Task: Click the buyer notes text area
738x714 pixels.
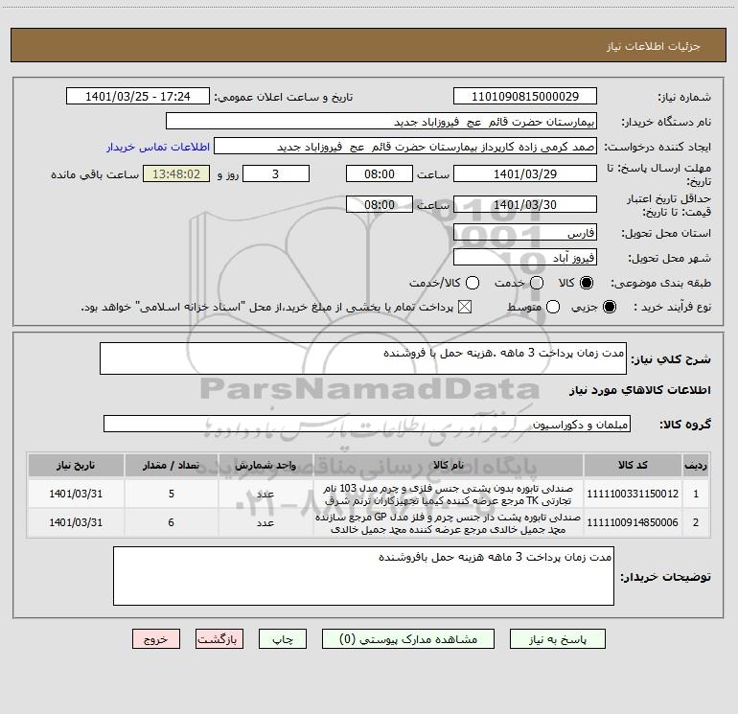Action: pyautogui.click(x=363, y=576)
